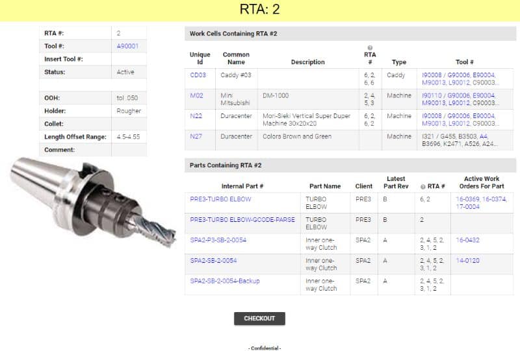Screen dimensions: 520x351
Task: Click the Status value Active
Action: (125, 72)
